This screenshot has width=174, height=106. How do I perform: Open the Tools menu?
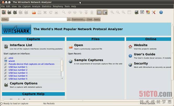tap(67, 7)
